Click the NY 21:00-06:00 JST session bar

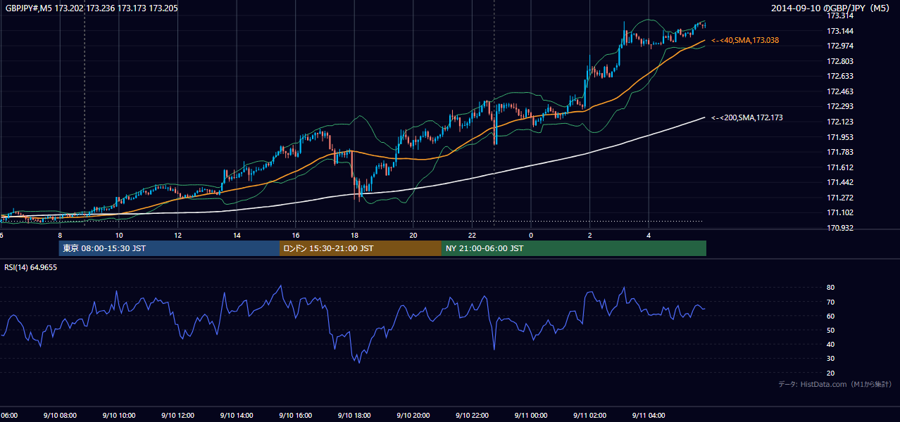(574, 248)
